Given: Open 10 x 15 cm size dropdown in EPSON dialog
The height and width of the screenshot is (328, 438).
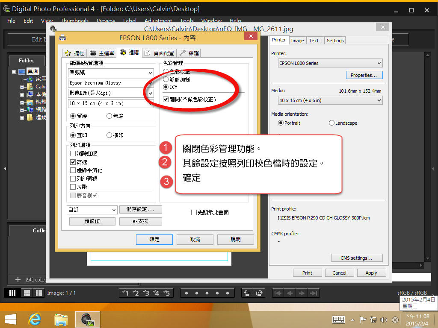Looking at the screenshot, I should [111, 103].
